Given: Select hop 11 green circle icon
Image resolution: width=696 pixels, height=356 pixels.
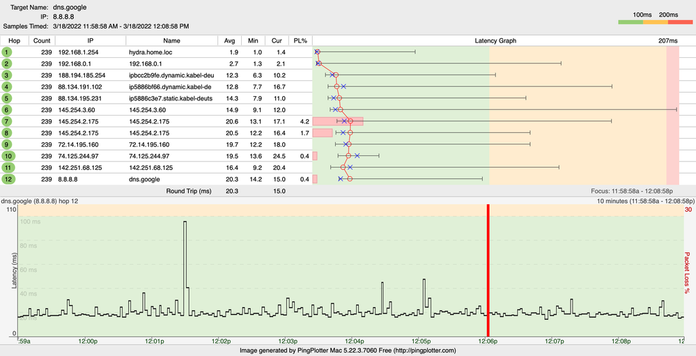Looking at the screenshot, I should click(x=8, y=168).
